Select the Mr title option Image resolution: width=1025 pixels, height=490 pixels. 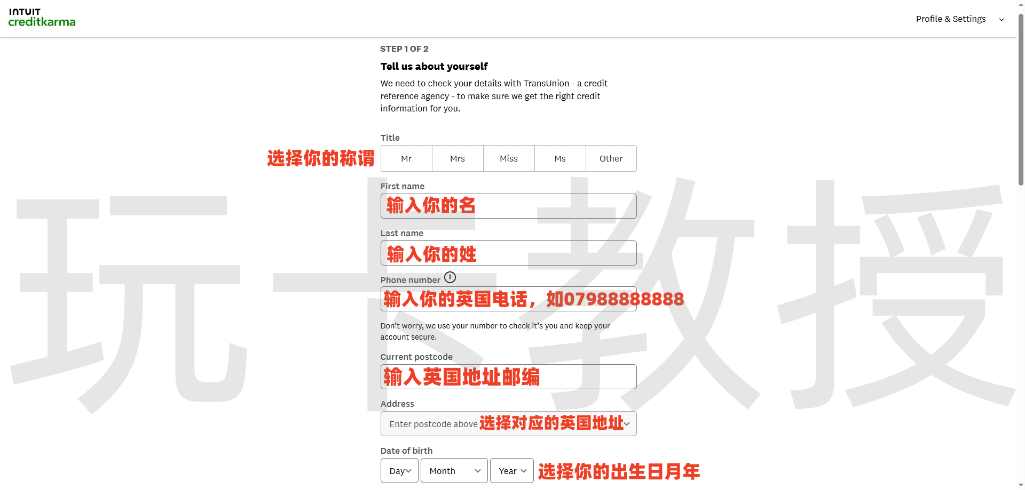406,158
